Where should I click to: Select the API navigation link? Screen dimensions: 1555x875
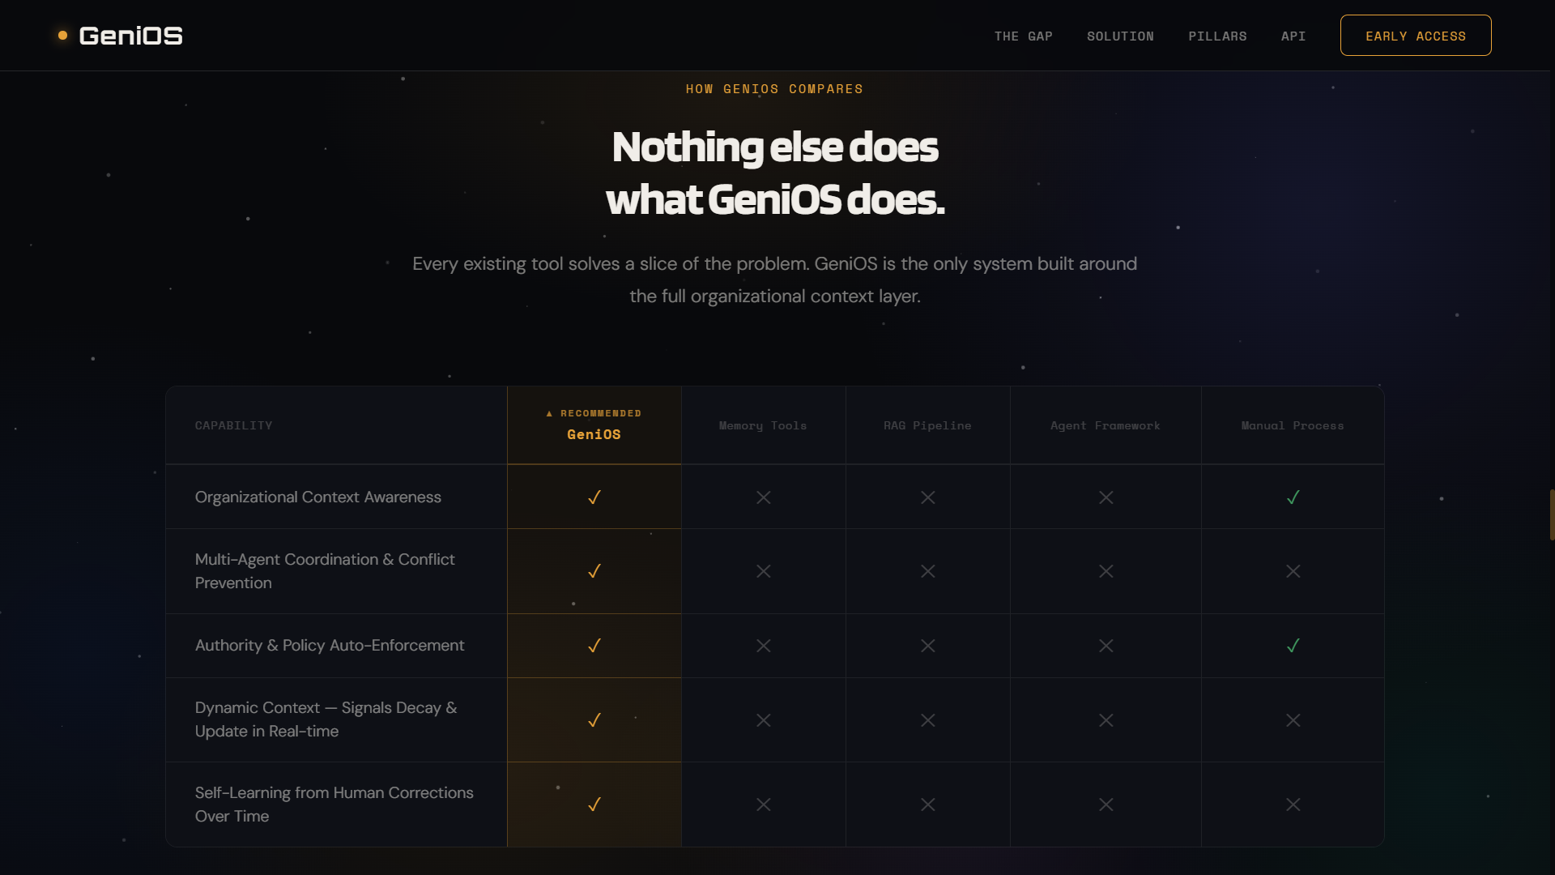(1293, 36)
